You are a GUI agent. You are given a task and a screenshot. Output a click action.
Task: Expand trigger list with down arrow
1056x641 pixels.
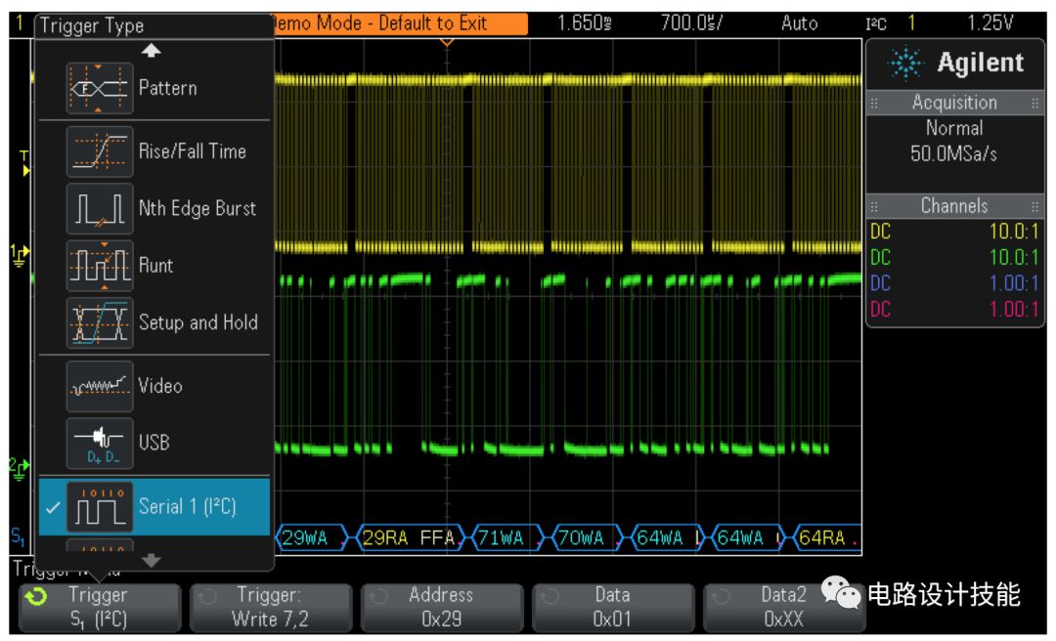(x=151, y=560)
